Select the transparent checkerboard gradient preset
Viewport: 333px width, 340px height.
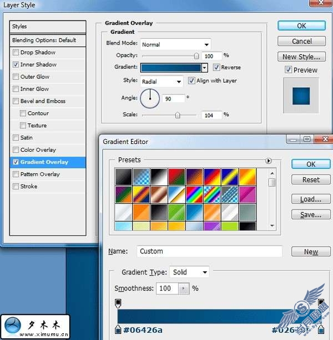[x=141, y=177]
